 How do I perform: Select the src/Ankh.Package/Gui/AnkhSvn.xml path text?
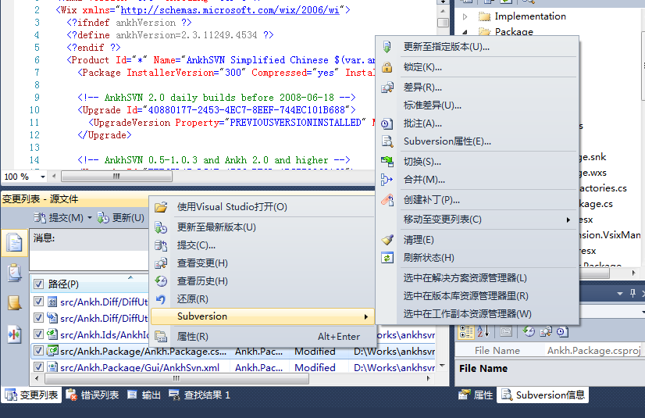[140, 367]
